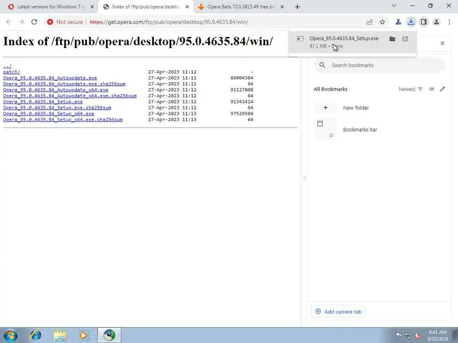Open Windows Explorer from taskbar

[x=60, y=335]
